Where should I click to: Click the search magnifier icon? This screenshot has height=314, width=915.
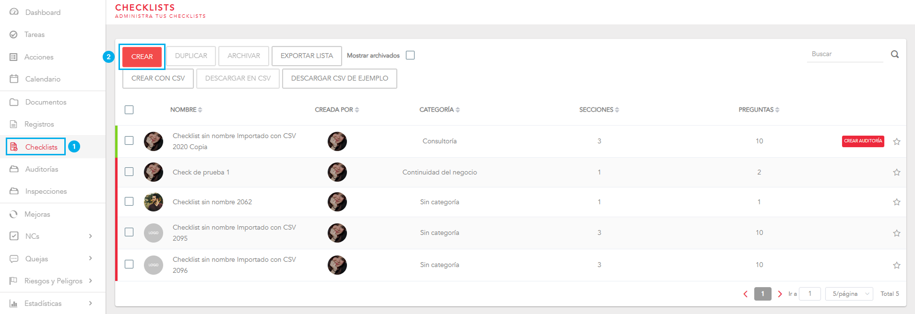pyautogui.click(x=895, y=54)
